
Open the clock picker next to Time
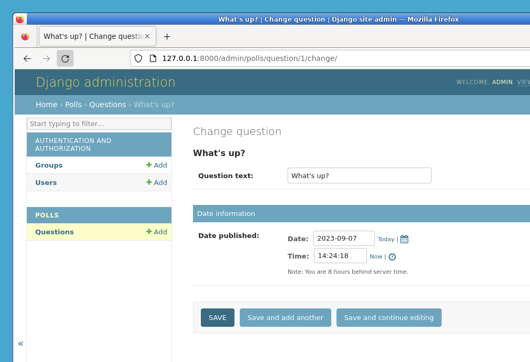point(392,256)
